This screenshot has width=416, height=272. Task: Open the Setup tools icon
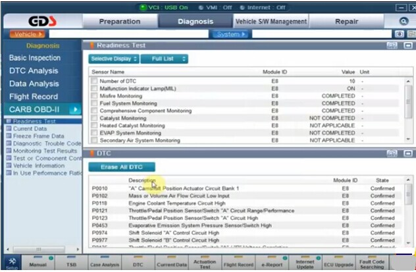click(x=12, y=263)
